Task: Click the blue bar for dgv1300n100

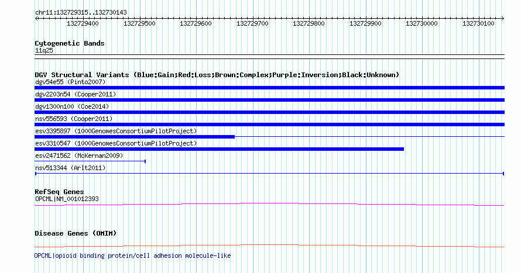Action: tap(269, 112)
